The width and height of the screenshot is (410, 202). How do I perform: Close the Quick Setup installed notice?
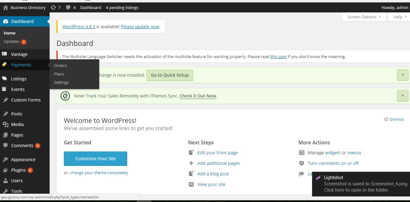tap(403, 75)
